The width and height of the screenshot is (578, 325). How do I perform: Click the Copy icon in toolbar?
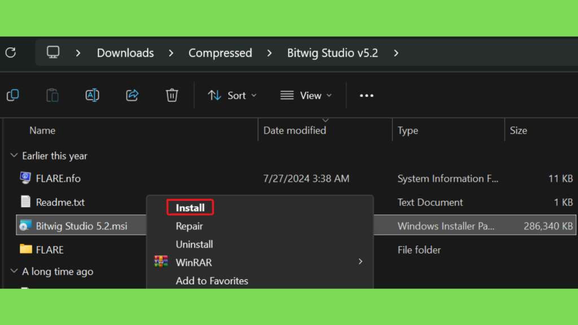[x=13, y=95]
